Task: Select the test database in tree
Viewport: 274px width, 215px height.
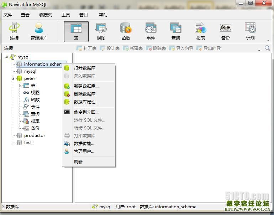Action: 28,143
